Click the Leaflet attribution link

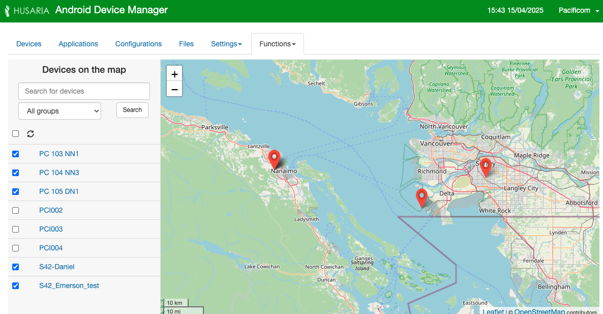click(x=493, y=311)
